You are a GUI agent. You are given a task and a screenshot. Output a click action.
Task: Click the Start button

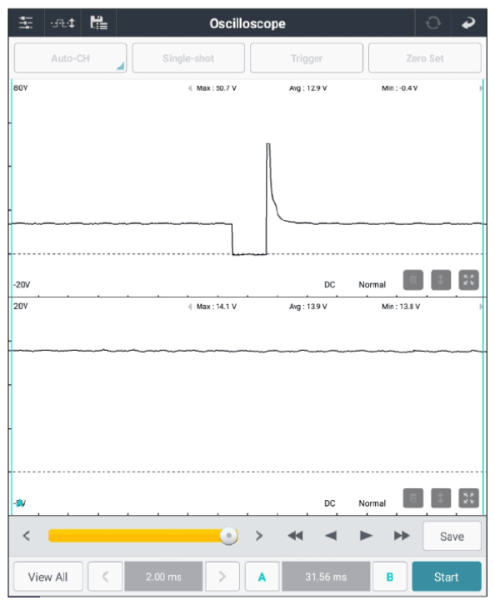pyautogui.click(x=447, y=577)
